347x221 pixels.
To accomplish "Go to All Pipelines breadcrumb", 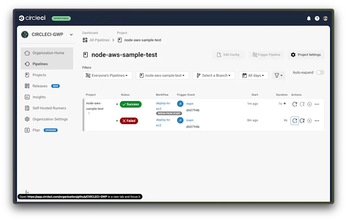I will 100,40.
